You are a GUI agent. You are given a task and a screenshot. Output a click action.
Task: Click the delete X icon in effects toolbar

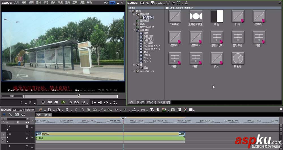coord(168,3)
